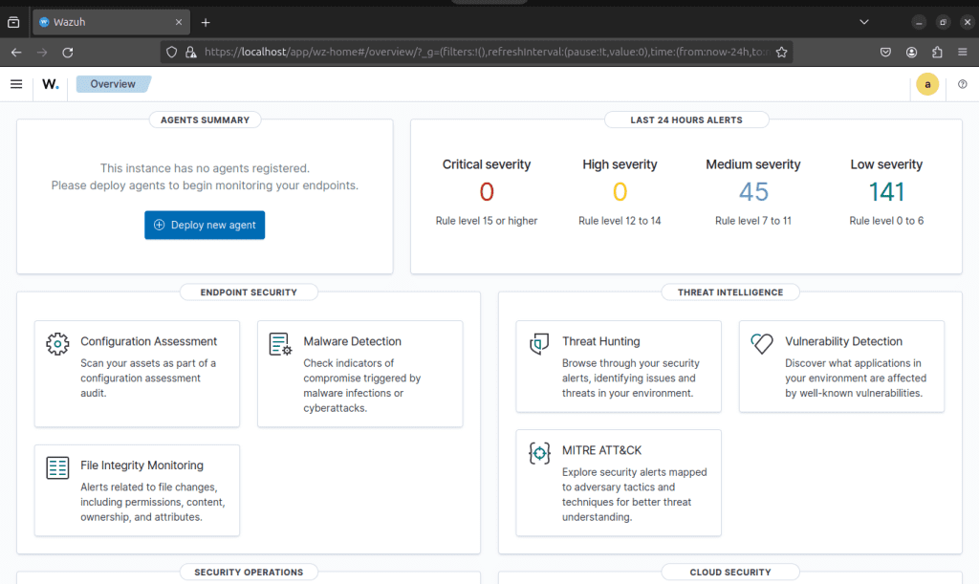Viewport: 979px width, 584px height.
Task: Click the site security padlock icon
Action: pos(191,53)
